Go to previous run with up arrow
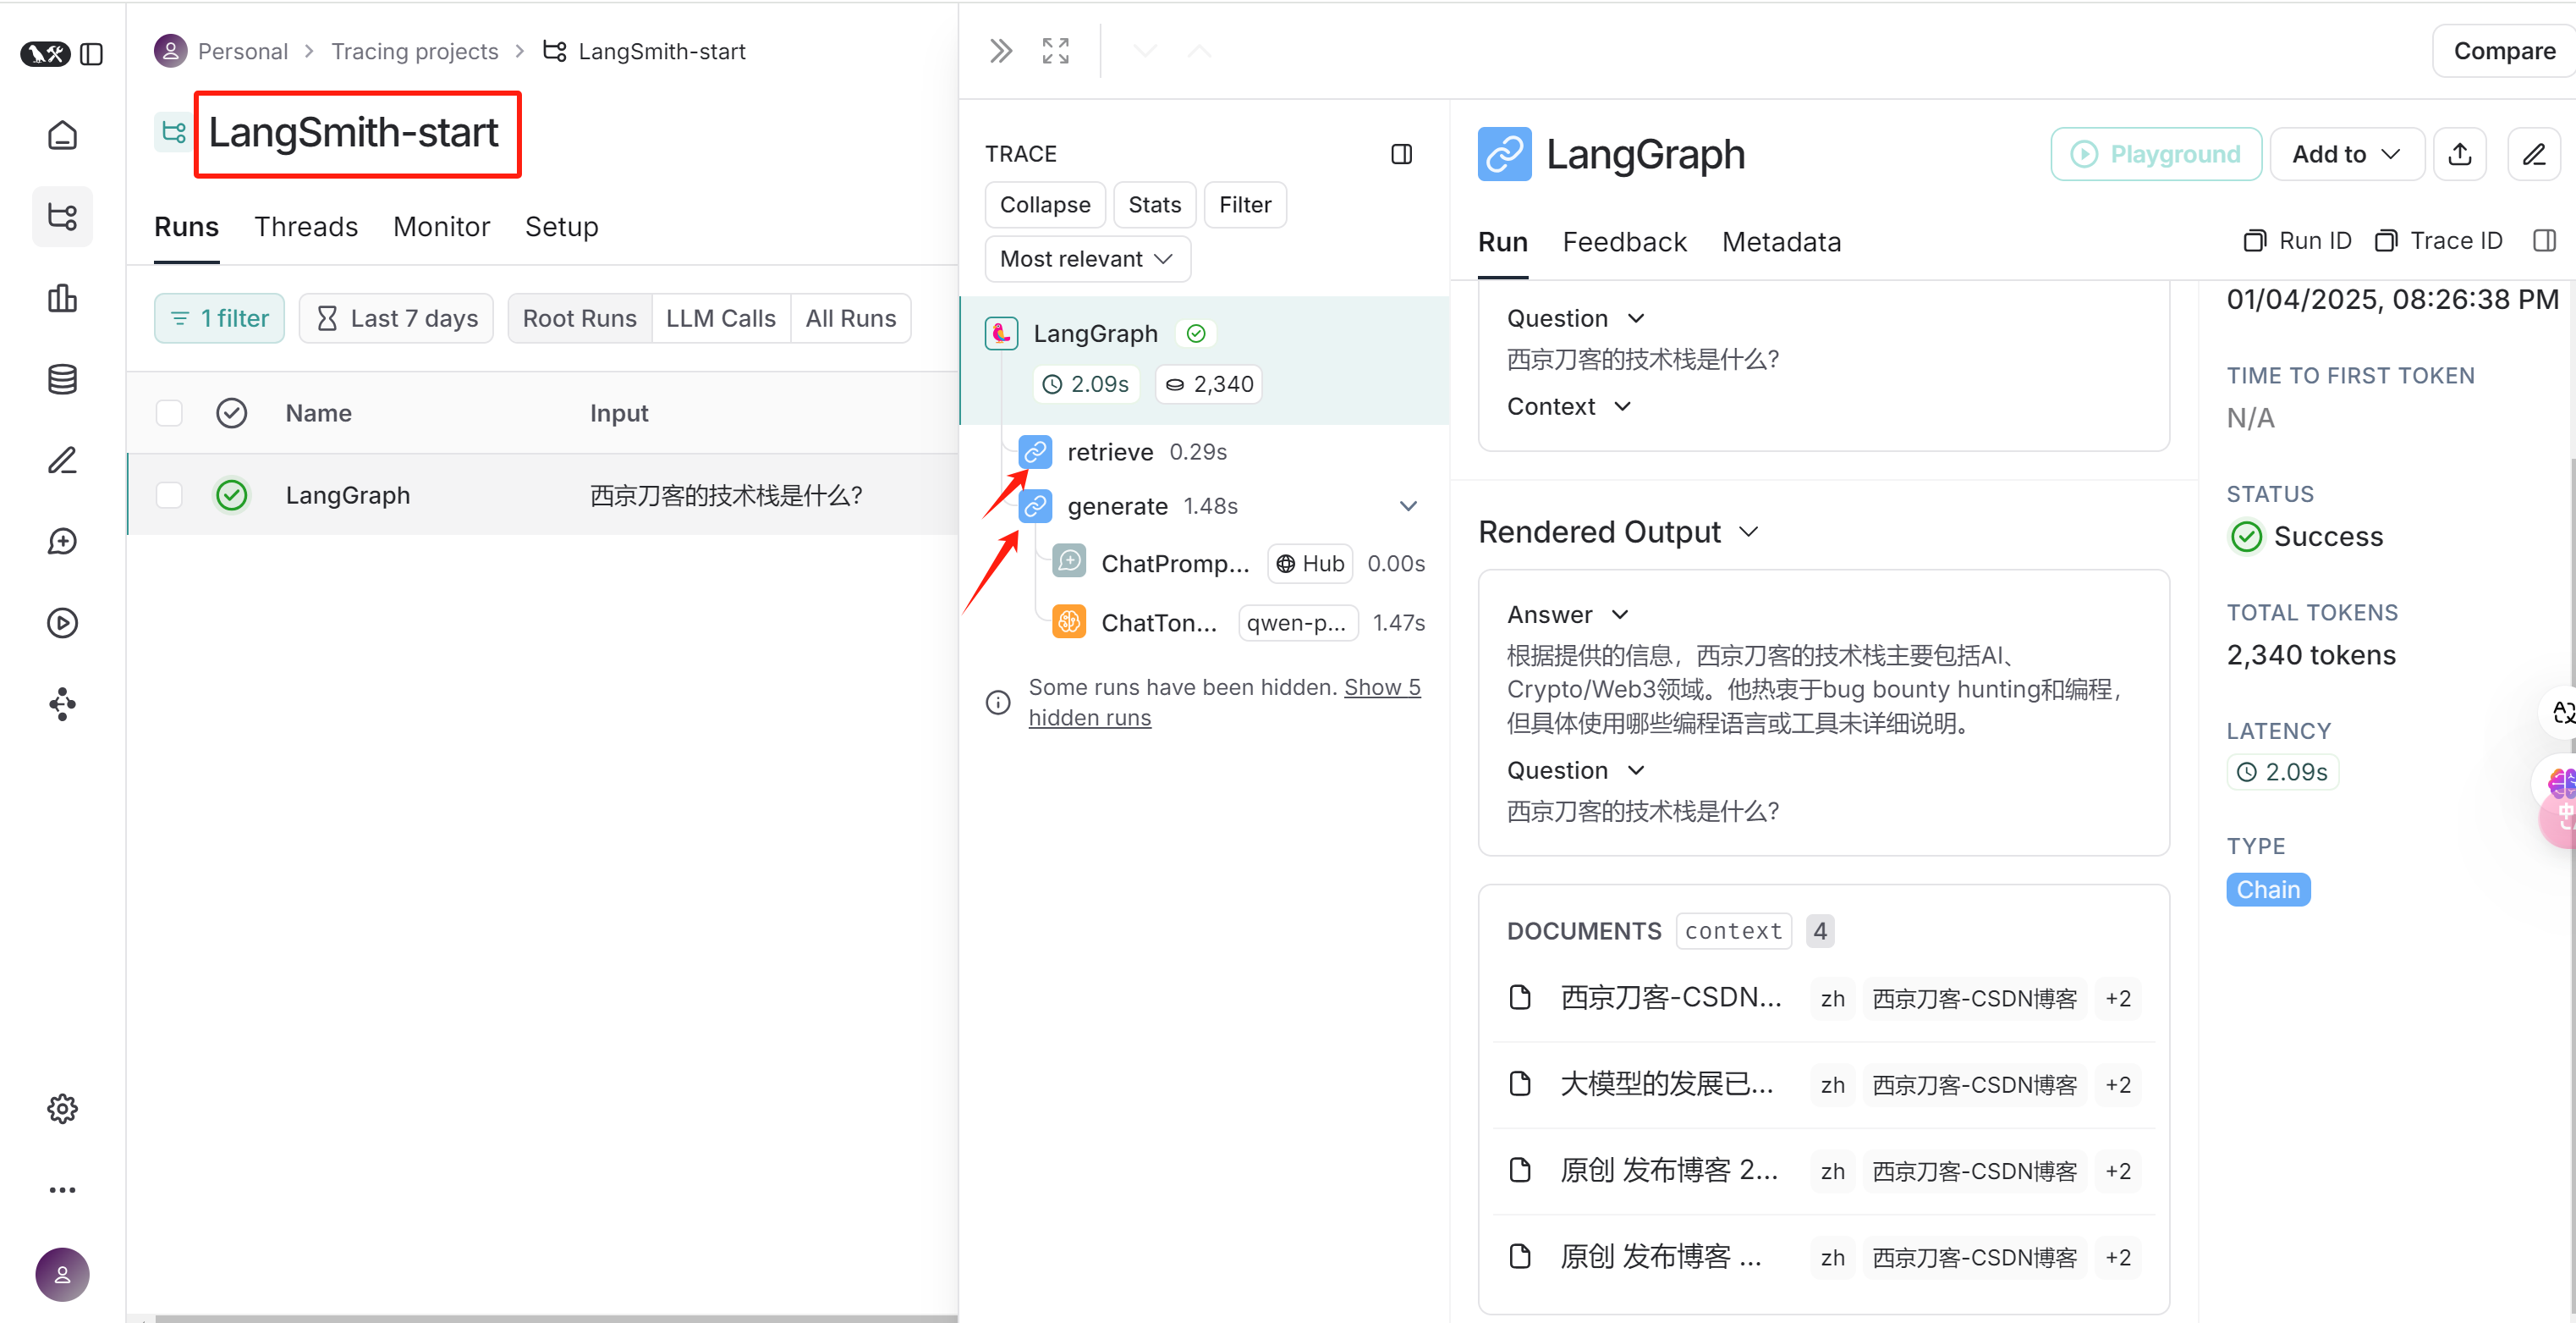This screenshot has width=2576, height=1323. (x=1199, y=51)
